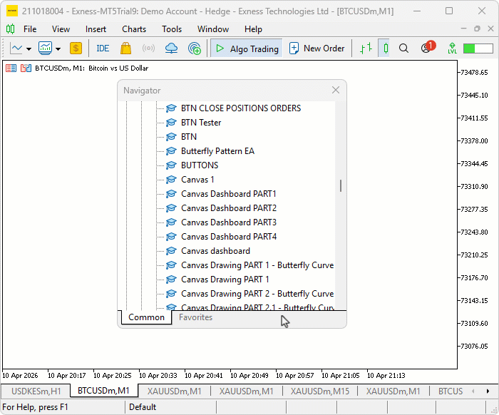Toggle Algo Trading on or off
The image size is (499, 415).
click(x=247, y=48)
